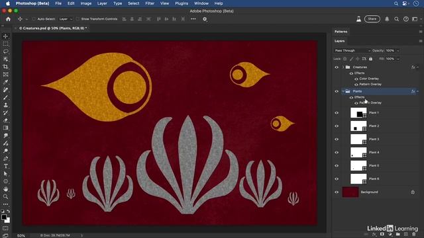The width and height of the screenshot is (424, 238).
Task: Select the Gradient tool
Action: [x=5, y=128]
